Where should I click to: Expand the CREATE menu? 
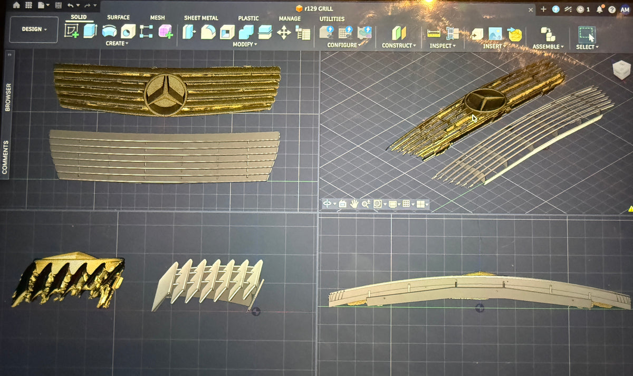[x=117, y=43]
